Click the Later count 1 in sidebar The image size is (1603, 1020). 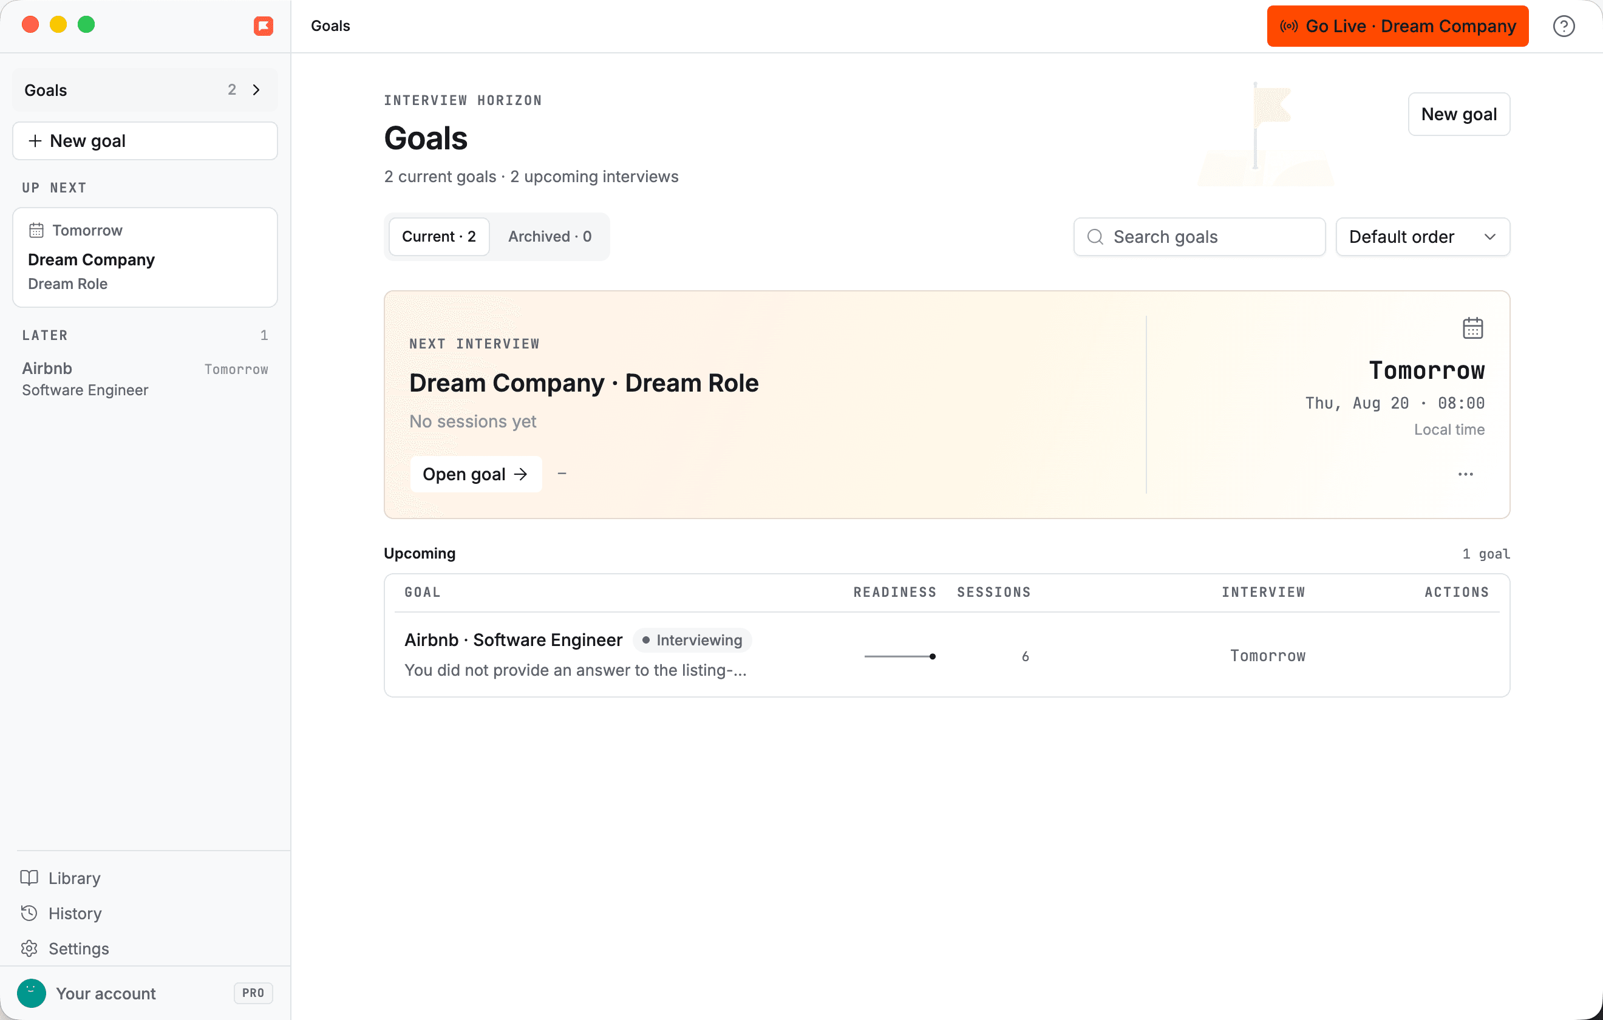coord(264,335)
